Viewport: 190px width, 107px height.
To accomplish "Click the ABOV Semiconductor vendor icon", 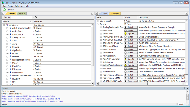I will (x=10, y=28).
